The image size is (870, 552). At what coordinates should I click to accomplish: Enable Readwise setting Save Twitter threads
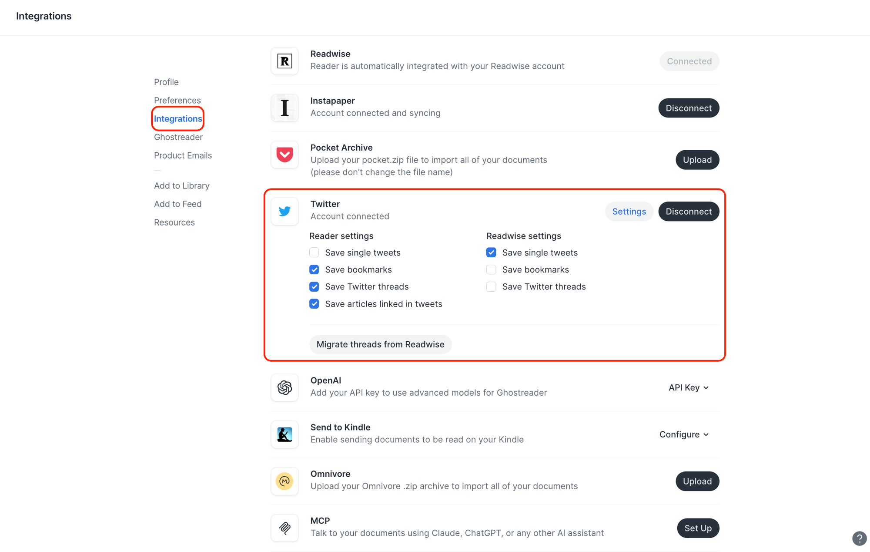click(x=491, y=286)
